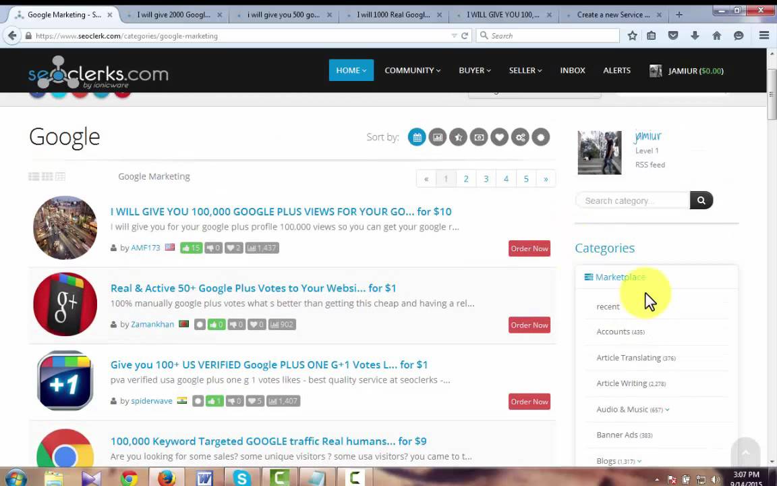Open INBOX in the top navigation
777x486 pixels.
pyautogui.click(x=573, y=70)
